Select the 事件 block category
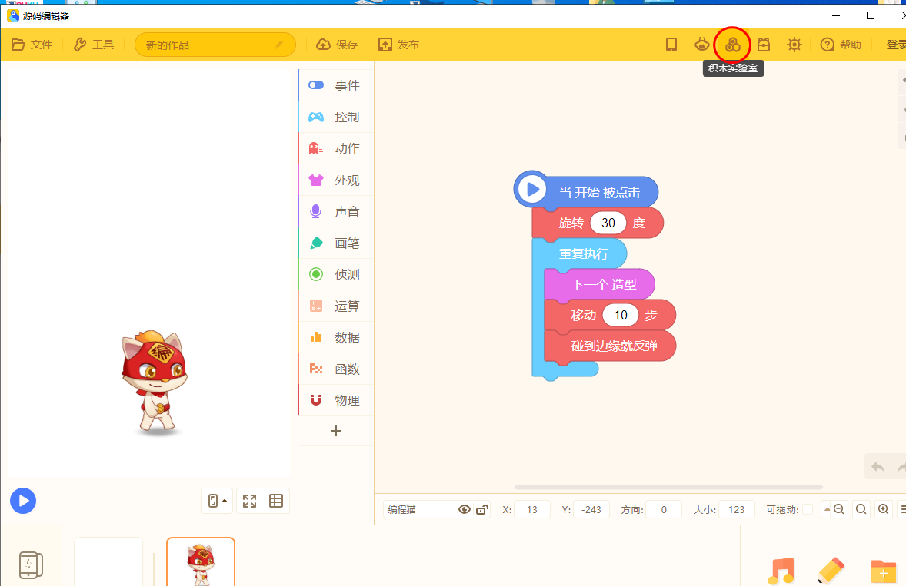906x586 pixels. click(336, 85)
